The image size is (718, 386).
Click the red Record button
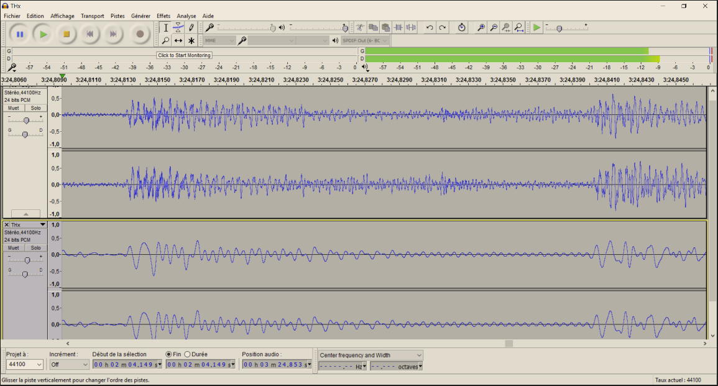(x=140, y=34)
